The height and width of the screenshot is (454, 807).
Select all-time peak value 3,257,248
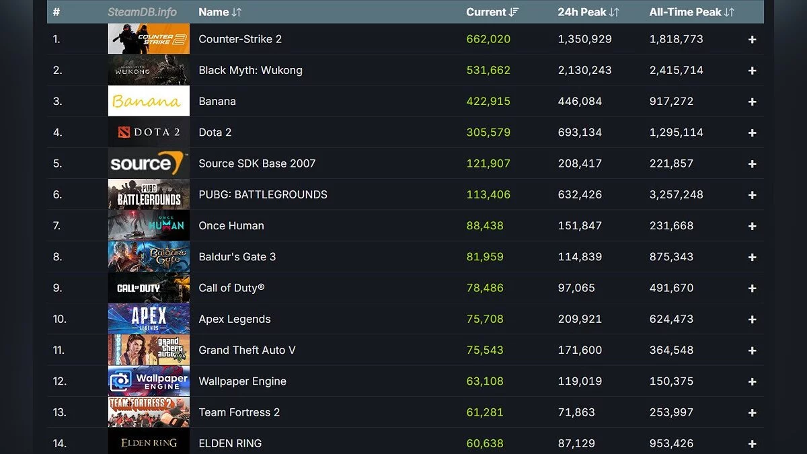676,194
